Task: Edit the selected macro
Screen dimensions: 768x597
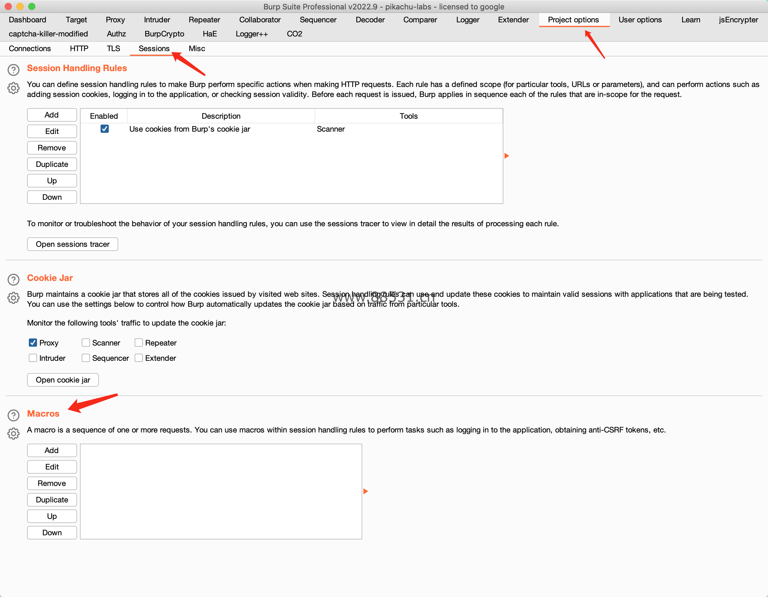Action: (52, 467)
